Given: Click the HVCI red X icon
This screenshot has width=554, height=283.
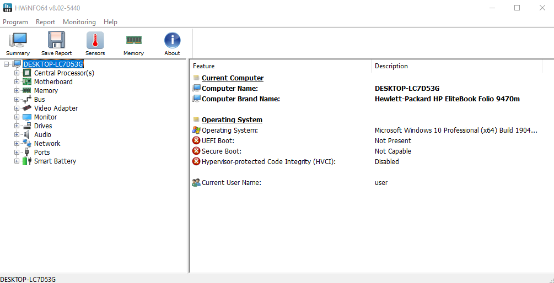Looking at the screenshot, I should (x=196, y=162).
